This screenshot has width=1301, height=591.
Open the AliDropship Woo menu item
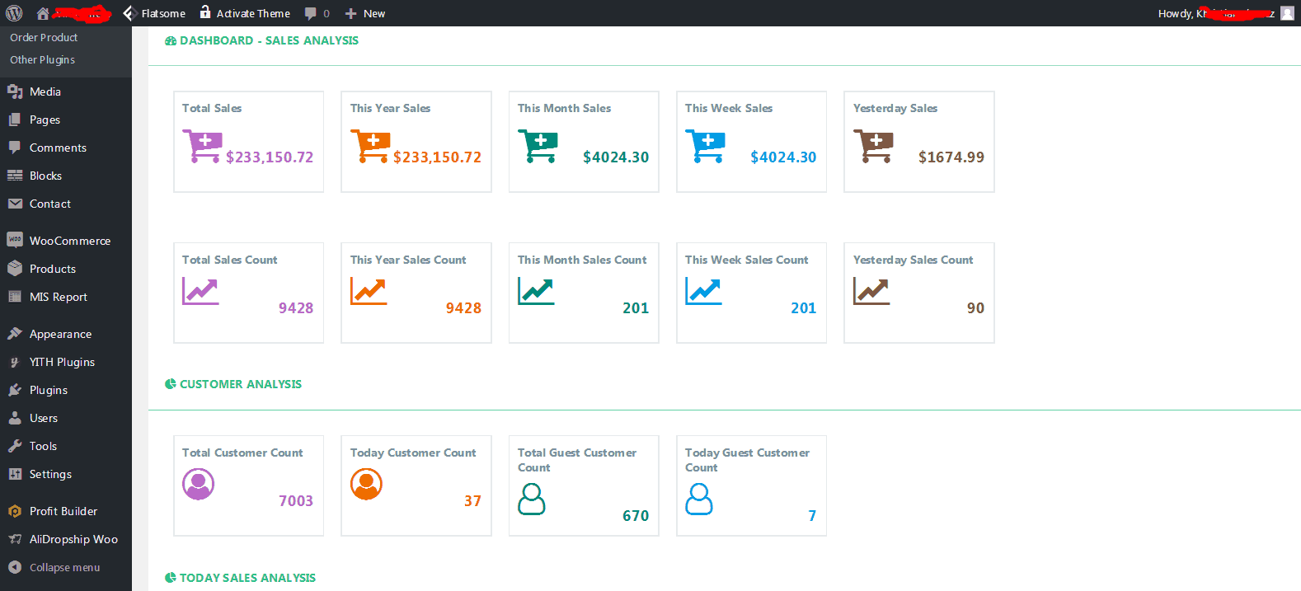click(x=73, y=539)
